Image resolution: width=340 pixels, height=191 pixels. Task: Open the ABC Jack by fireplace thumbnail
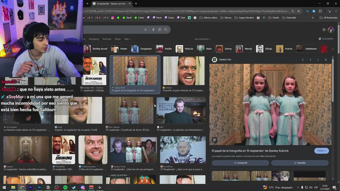[x=181, y=110]
